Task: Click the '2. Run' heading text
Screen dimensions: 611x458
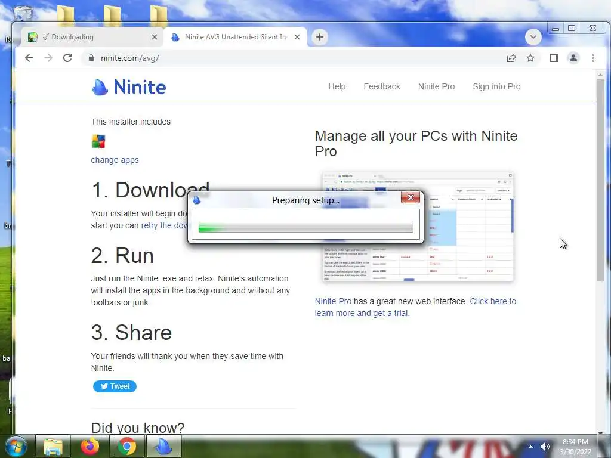Action: click(x=122, y=256)
